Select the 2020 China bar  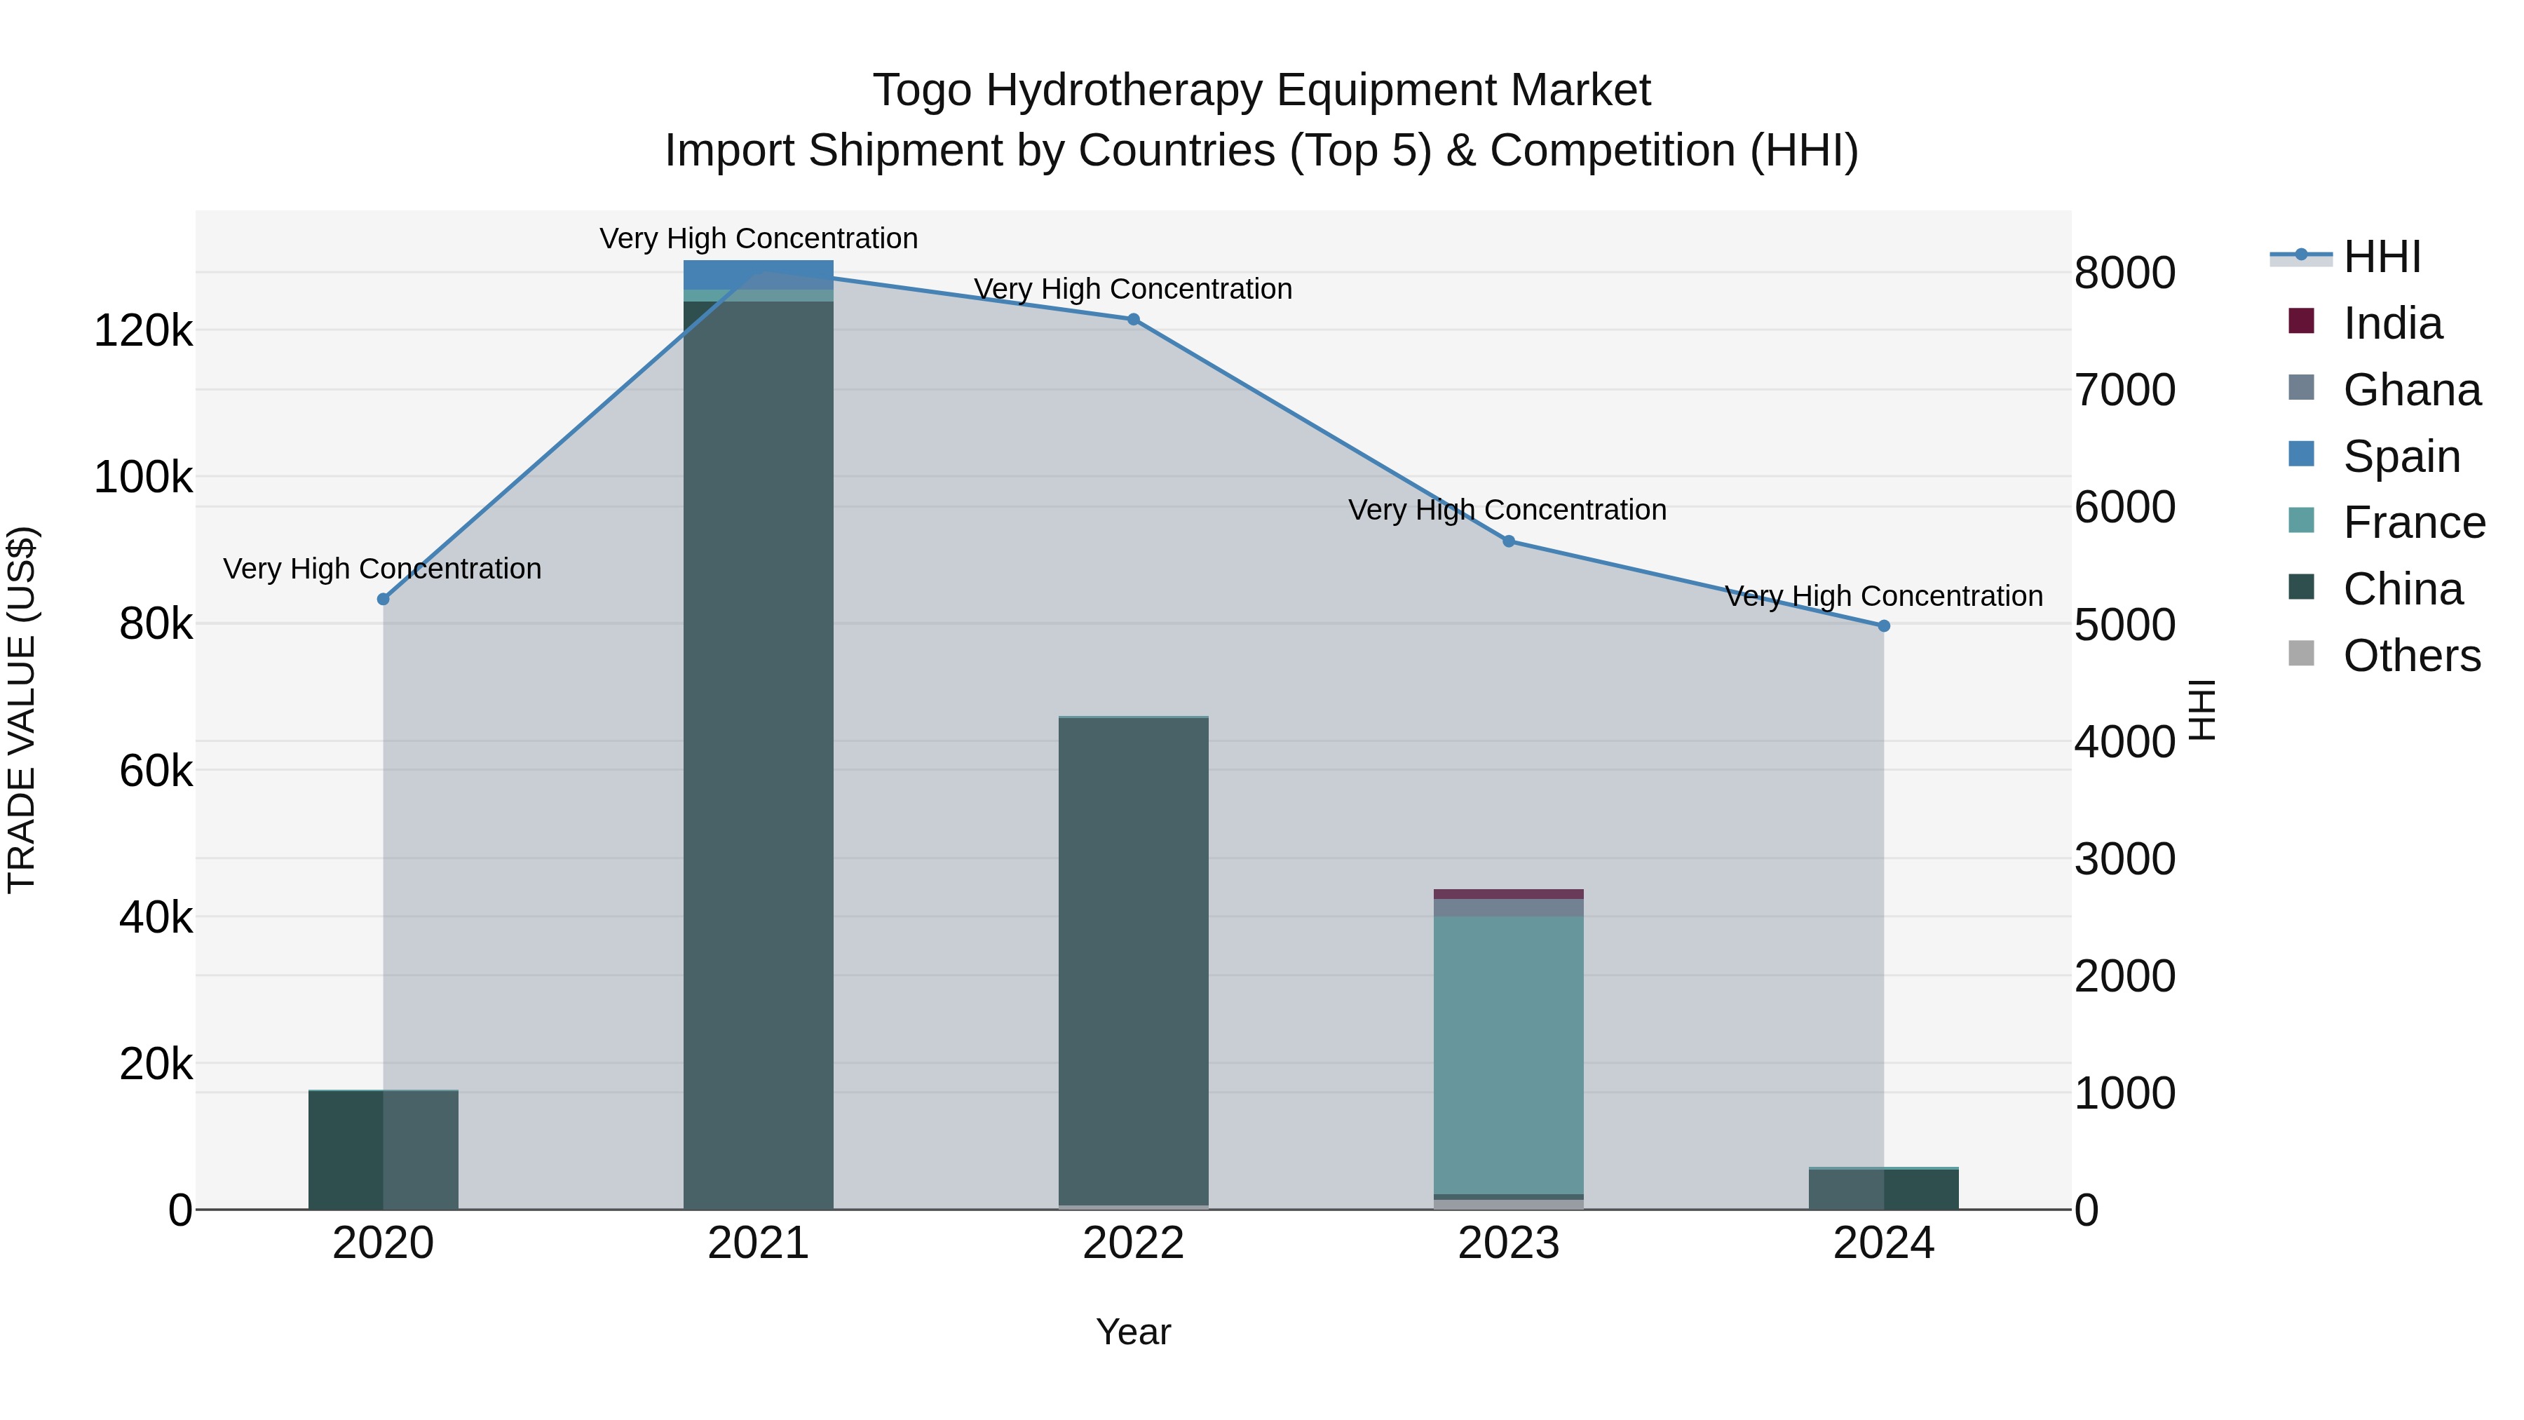383,1149
